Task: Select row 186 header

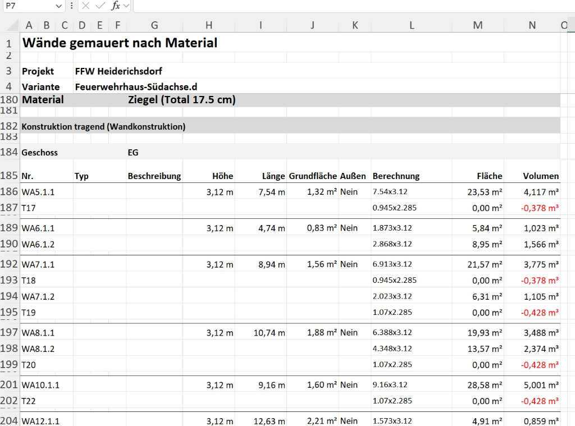Action: pos(9,191)
